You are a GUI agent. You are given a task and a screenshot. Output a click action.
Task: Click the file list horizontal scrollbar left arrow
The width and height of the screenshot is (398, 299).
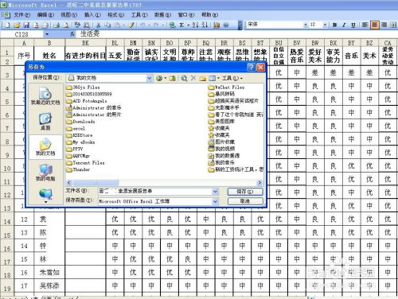69,182
